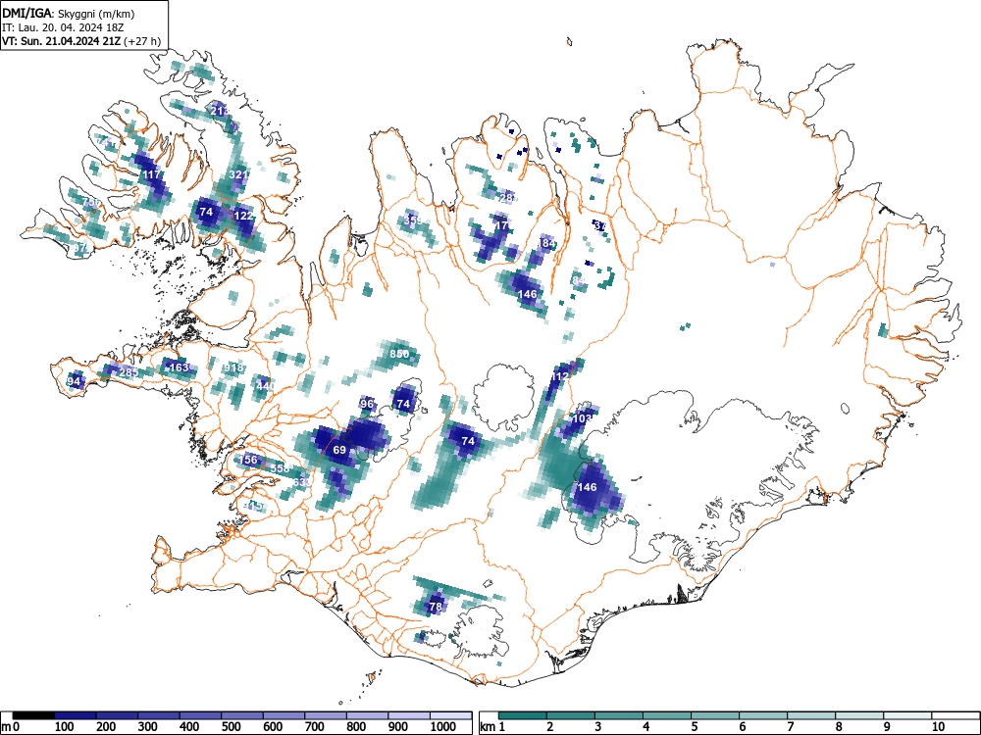Click the '1000' tick label in the legend
The width and height of the screenshot is (981, 735).
coord(443,726)
